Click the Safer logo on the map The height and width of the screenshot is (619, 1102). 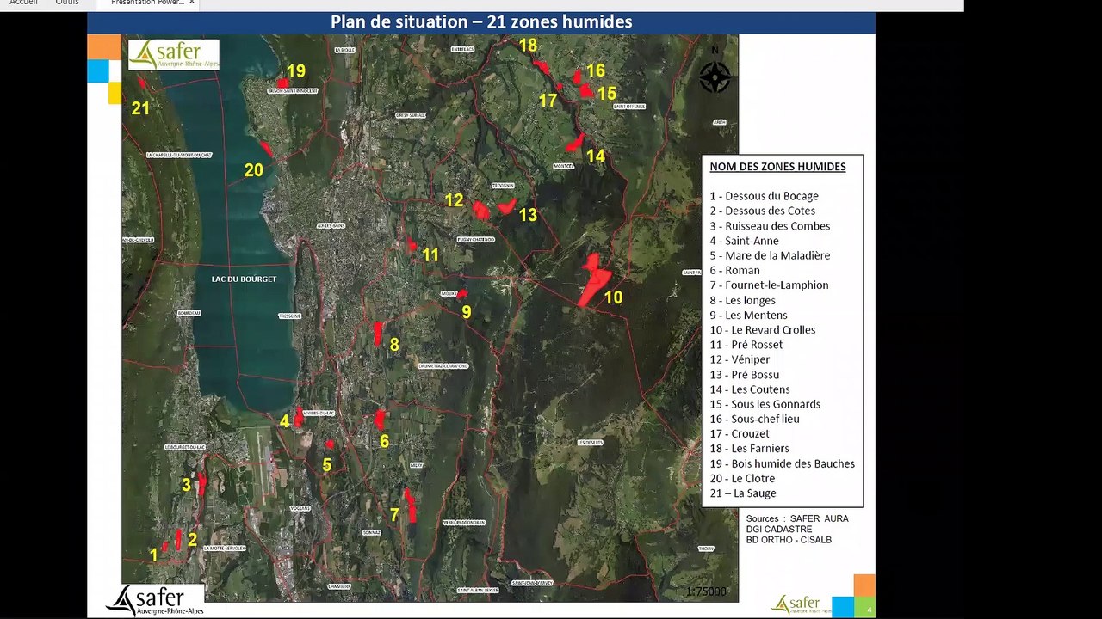174,54
